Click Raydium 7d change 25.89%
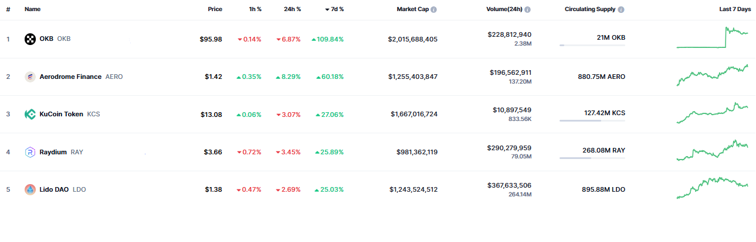The width and height of the screenshot is (756, 242). point(330,152)
